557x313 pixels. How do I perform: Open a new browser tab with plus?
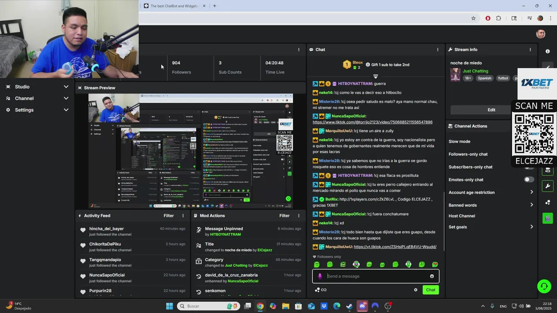pos(215,6)
